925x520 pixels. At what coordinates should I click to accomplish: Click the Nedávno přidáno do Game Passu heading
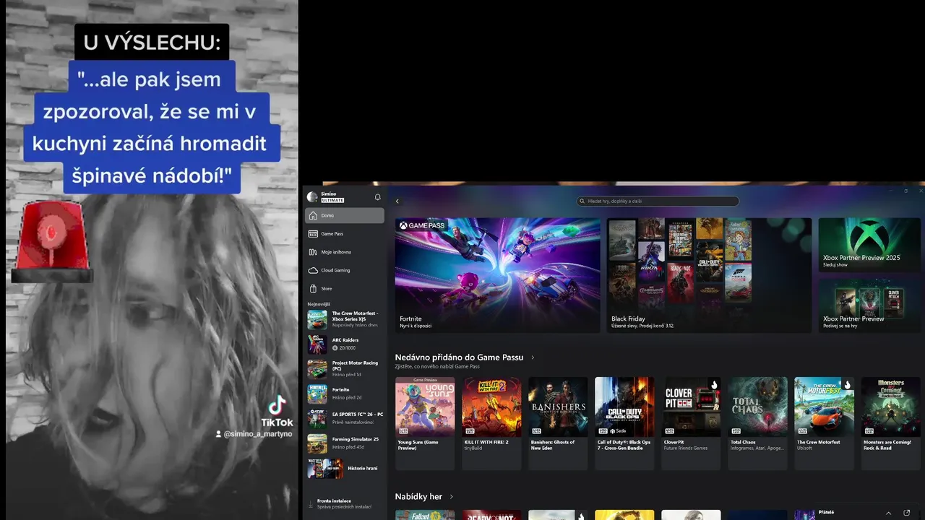[459, 357]
